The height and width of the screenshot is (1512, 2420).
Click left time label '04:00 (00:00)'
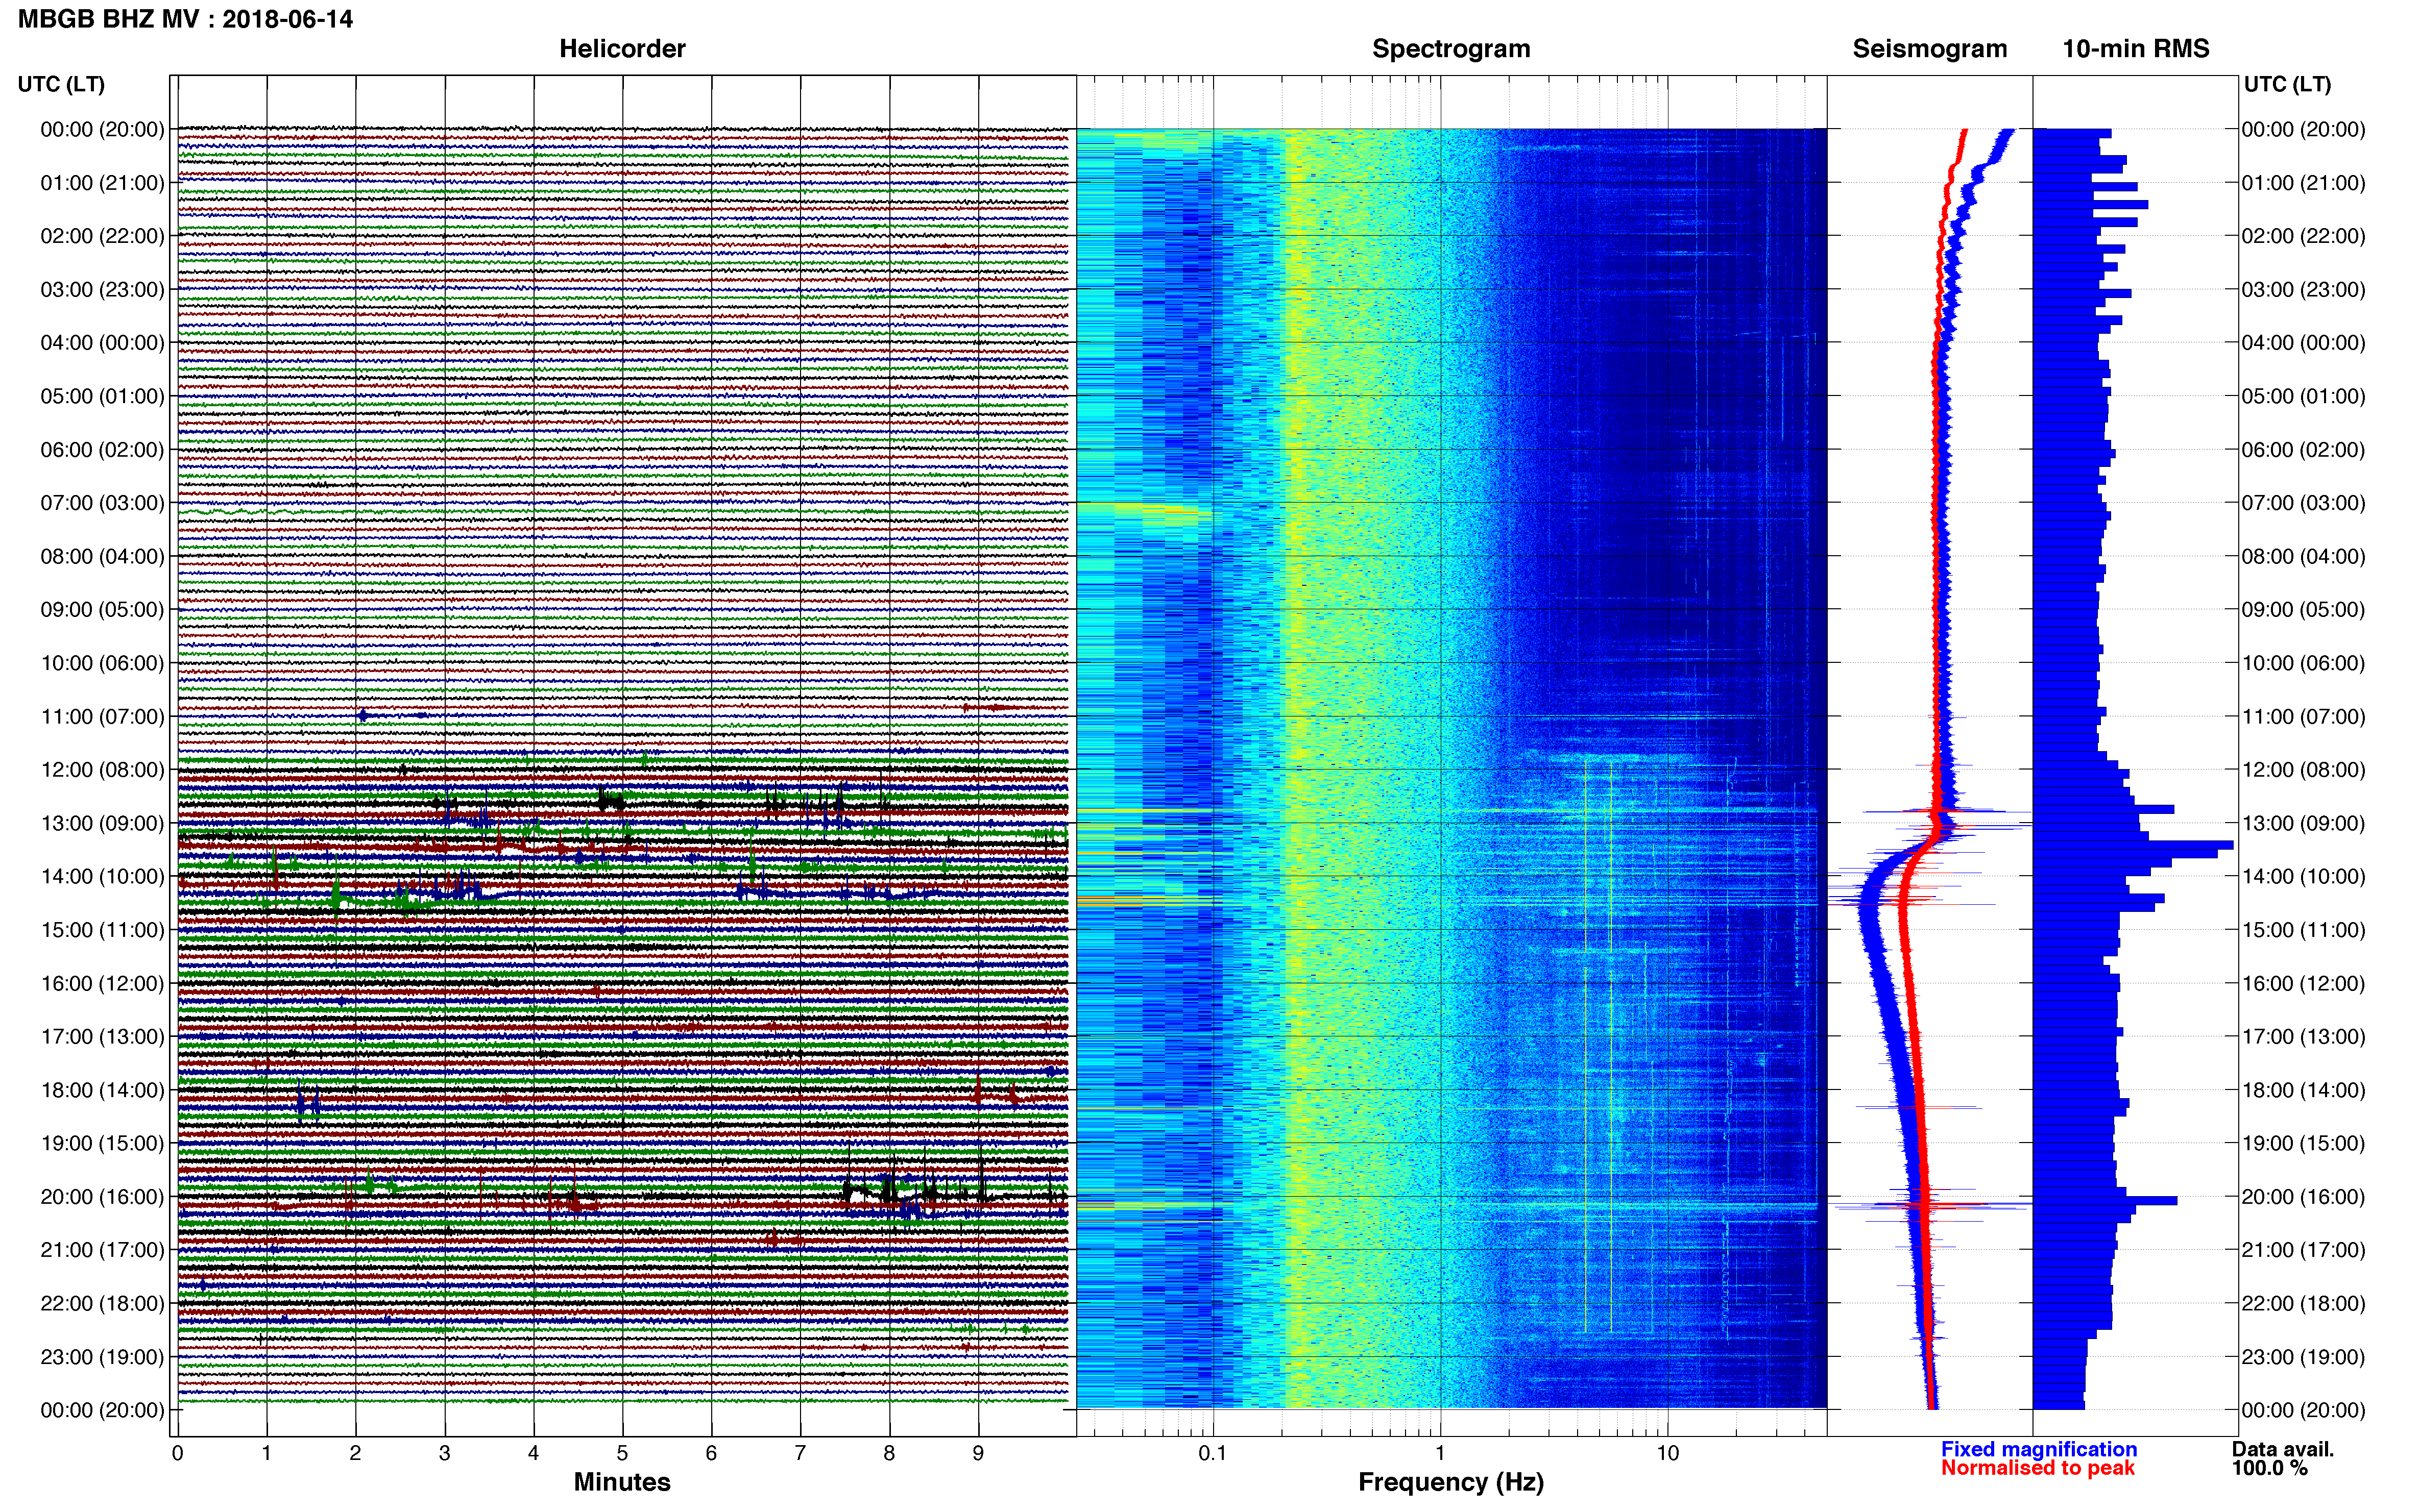tap(102, 343)
